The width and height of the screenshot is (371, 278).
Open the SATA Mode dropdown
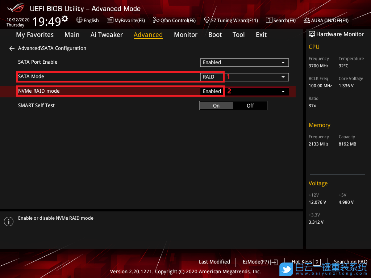[244, 77]
